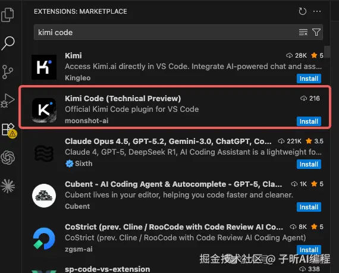Open 'CoStrict (prev. Cline / RooCode' title
The width and height of the screenshot is (339, 273).
point(174,227)
